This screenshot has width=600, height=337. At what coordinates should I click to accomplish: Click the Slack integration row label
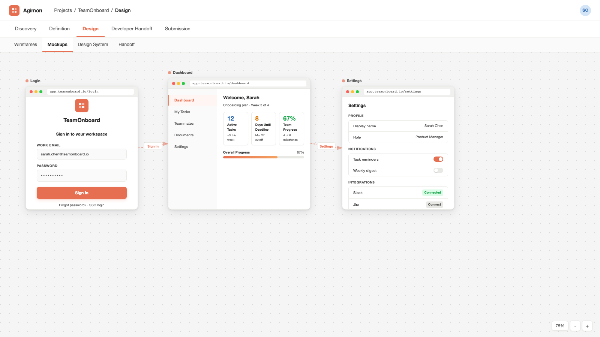[358, 193]
